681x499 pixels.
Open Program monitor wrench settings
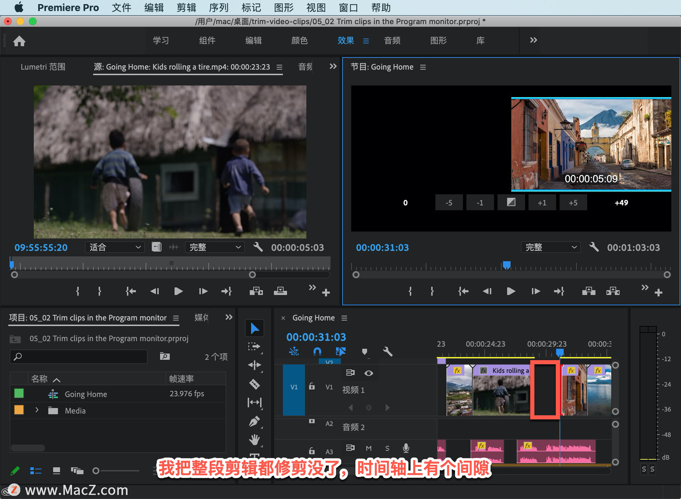[594, 247]
